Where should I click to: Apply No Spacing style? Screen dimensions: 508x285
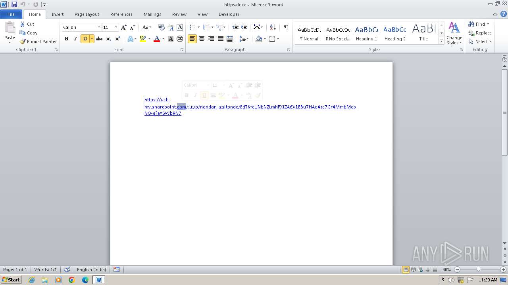[338, 33]
